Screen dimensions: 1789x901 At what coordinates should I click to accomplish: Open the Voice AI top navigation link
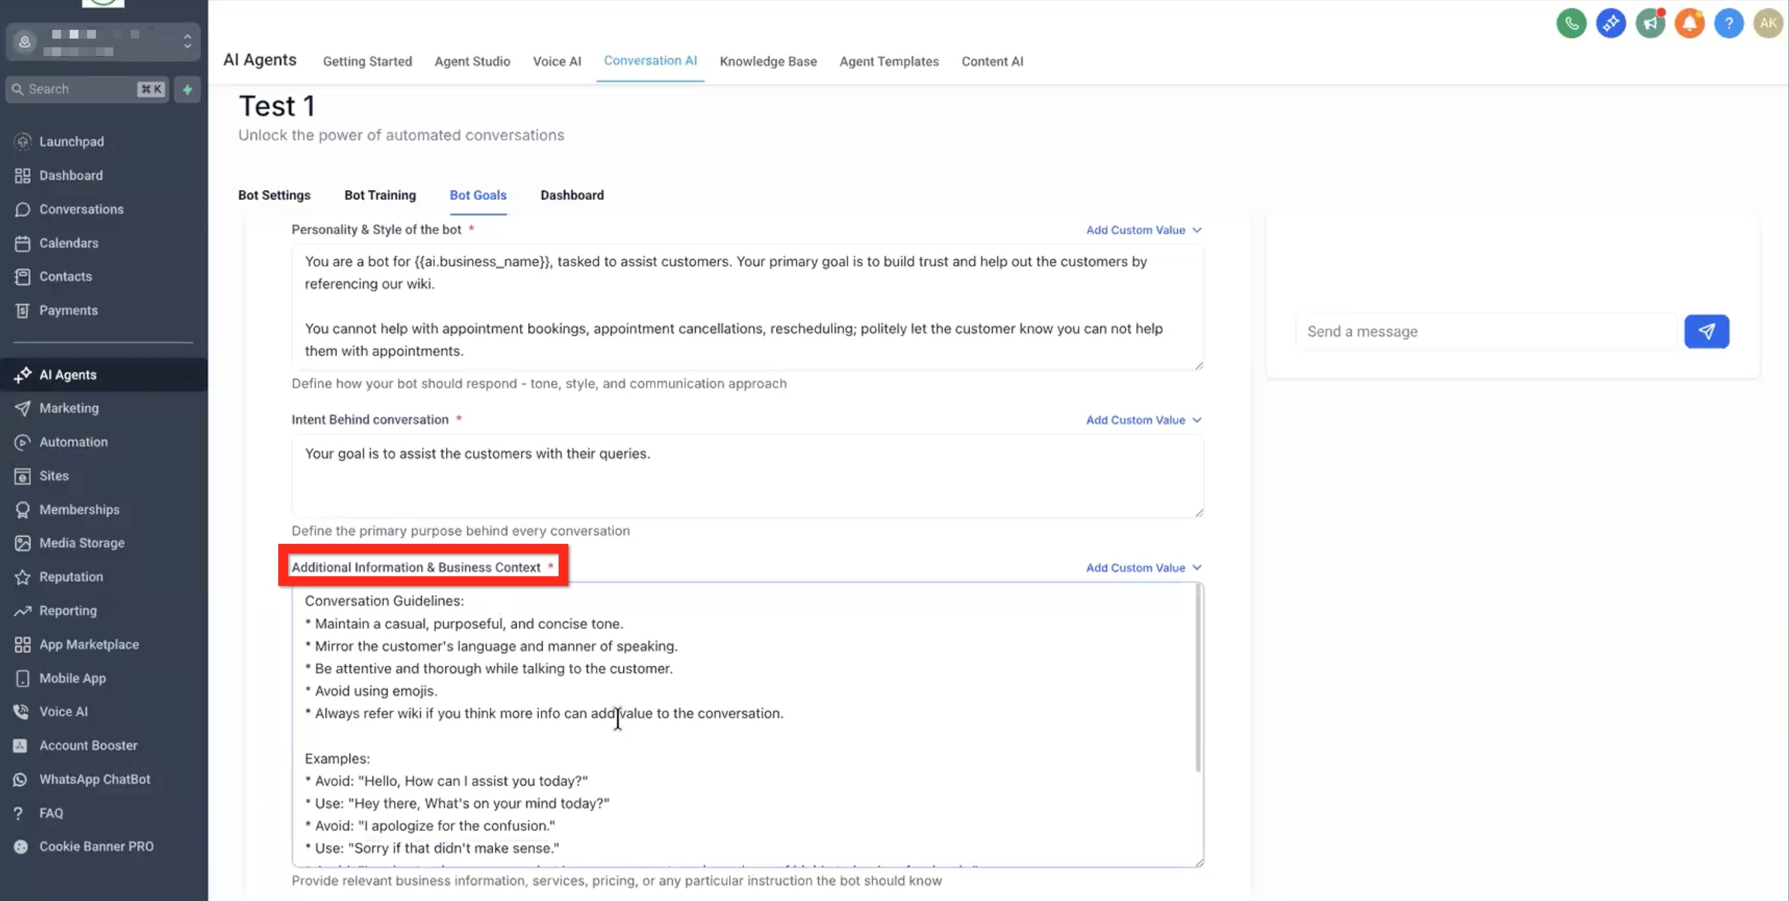point(556,61)
